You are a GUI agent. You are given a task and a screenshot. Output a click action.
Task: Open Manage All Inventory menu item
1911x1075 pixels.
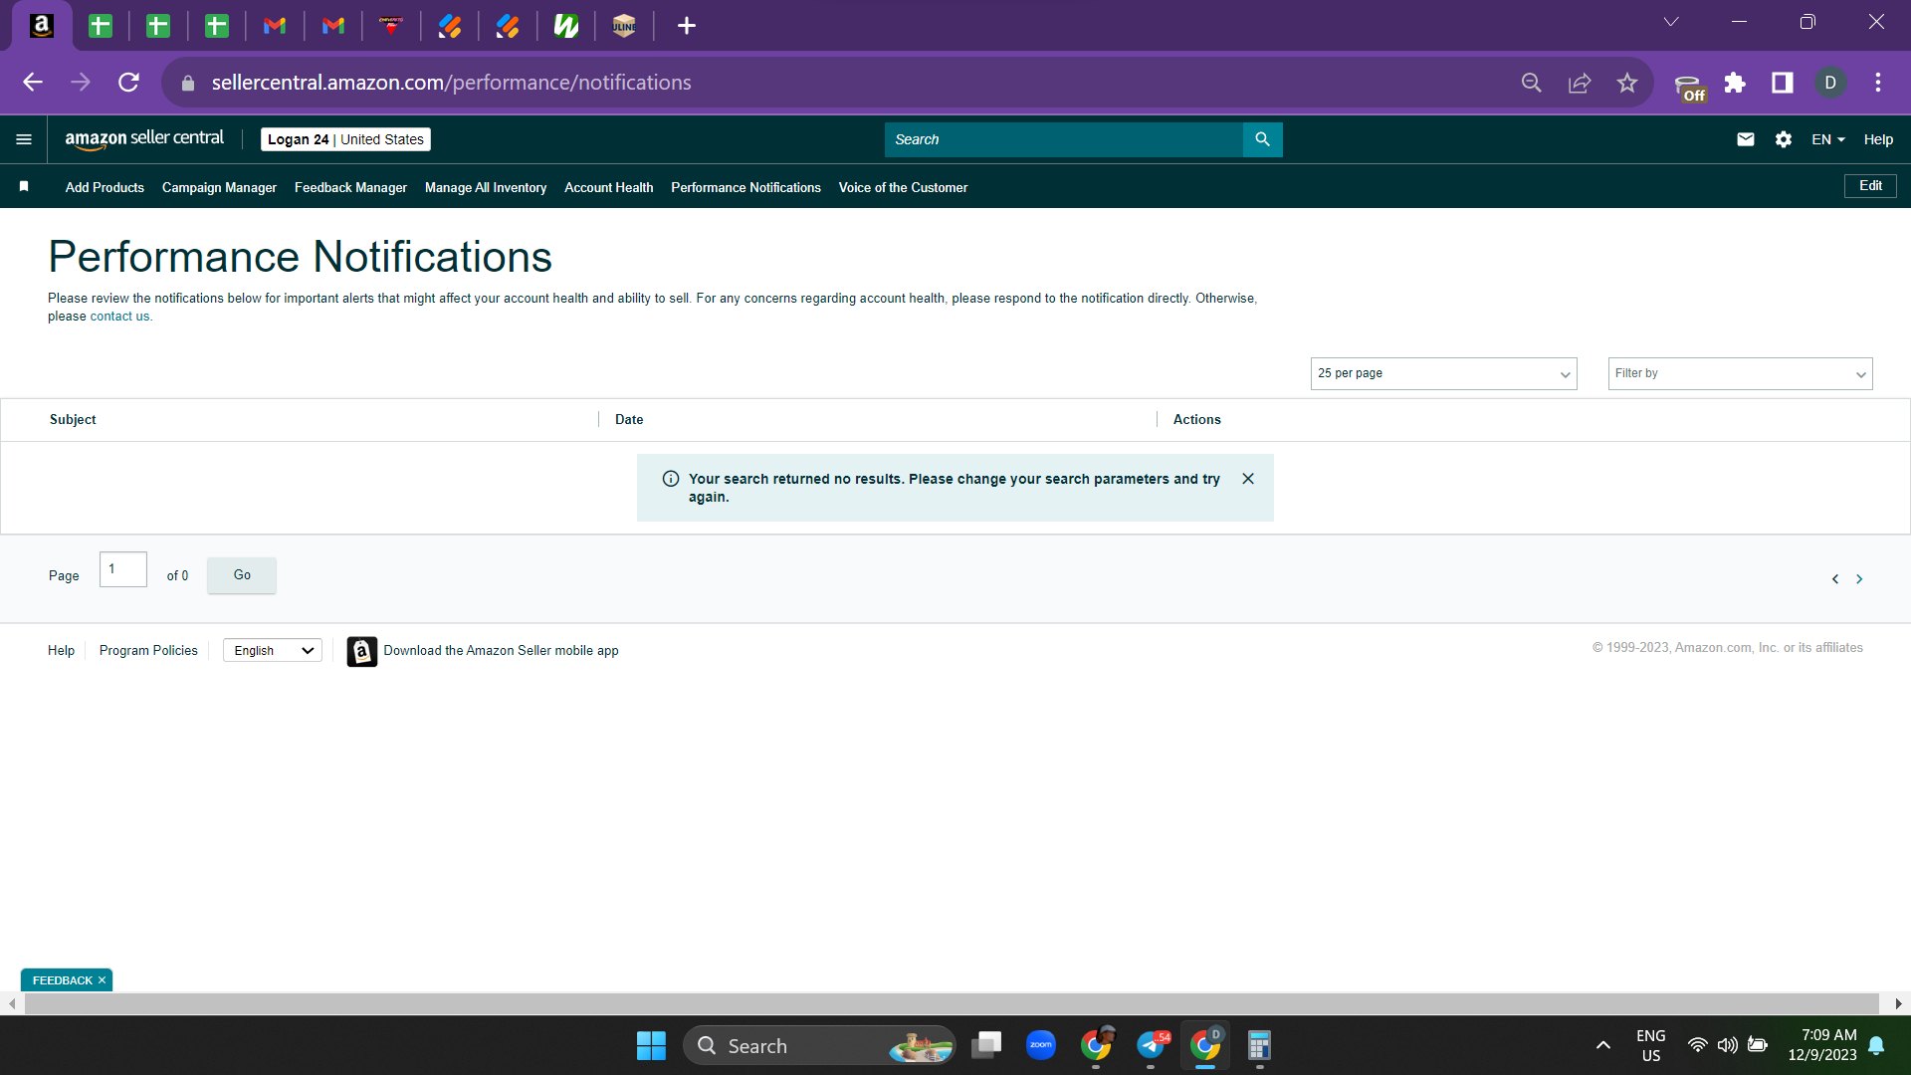pyautogui.click(x=486, y=187)
